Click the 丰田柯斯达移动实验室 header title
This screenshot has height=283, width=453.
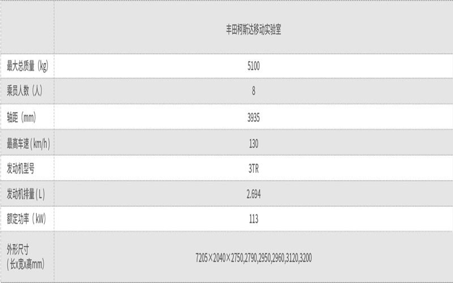pos(253,30)
